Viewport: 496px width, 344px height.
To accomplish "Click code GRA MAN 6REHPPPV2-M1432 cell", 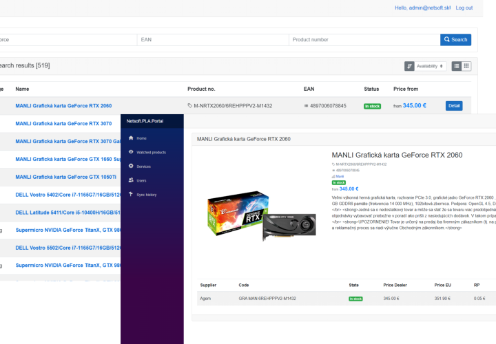I will [267, 299].
